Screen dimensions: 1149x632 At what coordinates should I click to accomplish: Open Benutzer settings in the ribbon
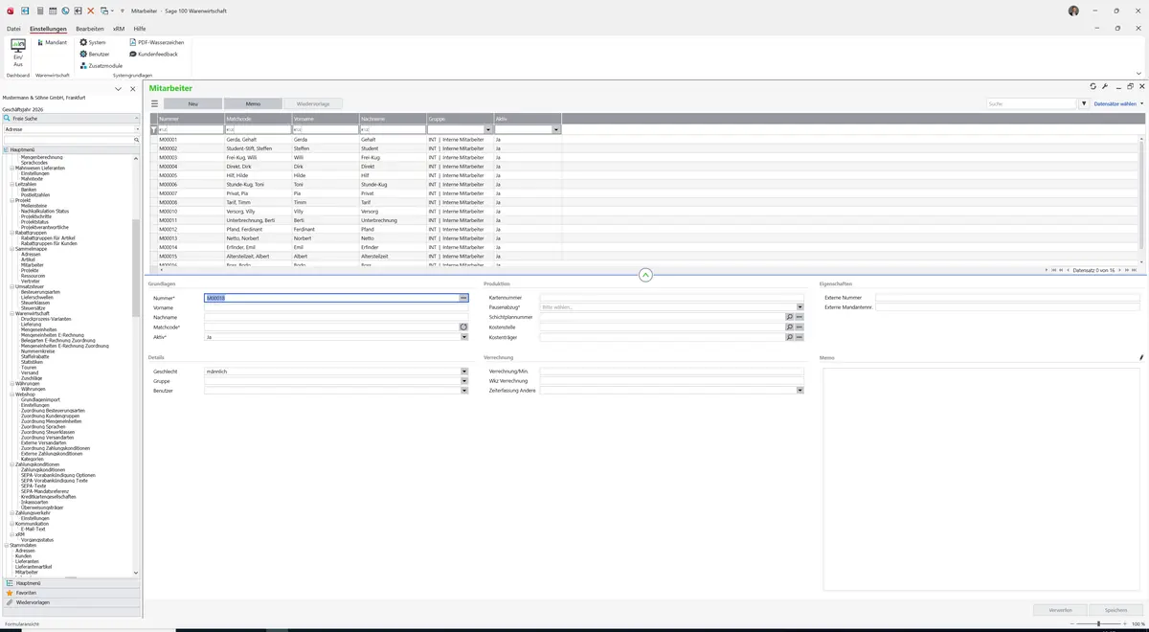[95, 54]
